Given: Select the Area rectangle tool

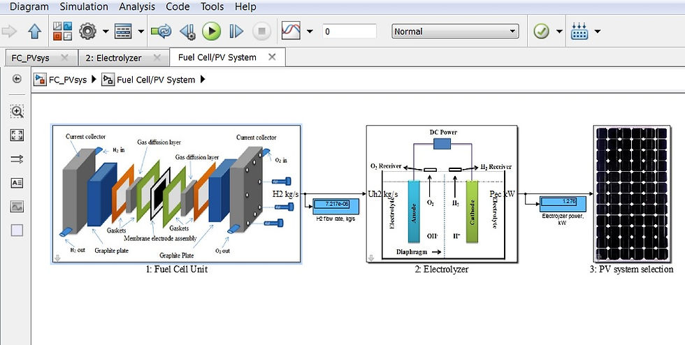Looking at the screenshot, I should [x=17, y=230].
